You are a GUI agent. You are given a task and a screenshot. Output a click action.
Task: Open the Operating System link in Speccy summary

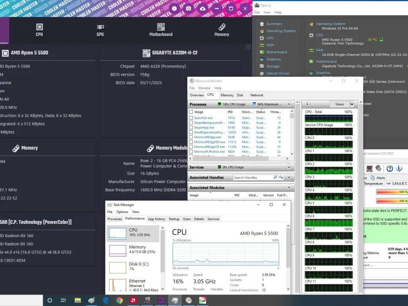click(x=330, y=24)
